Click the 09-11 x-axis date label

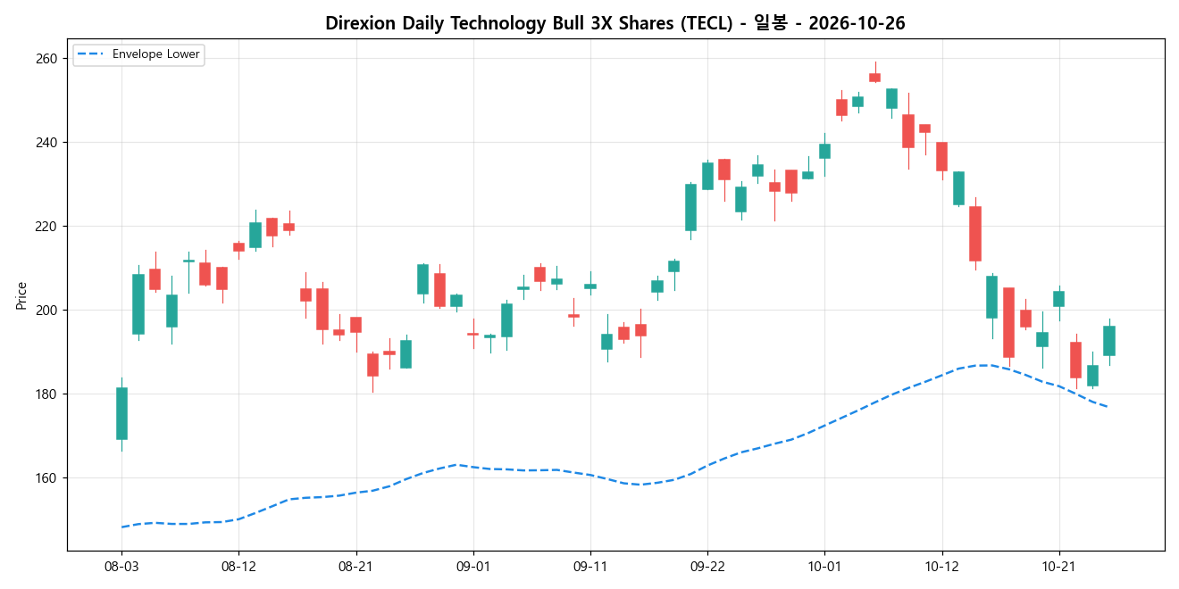(x=590, y=566)
